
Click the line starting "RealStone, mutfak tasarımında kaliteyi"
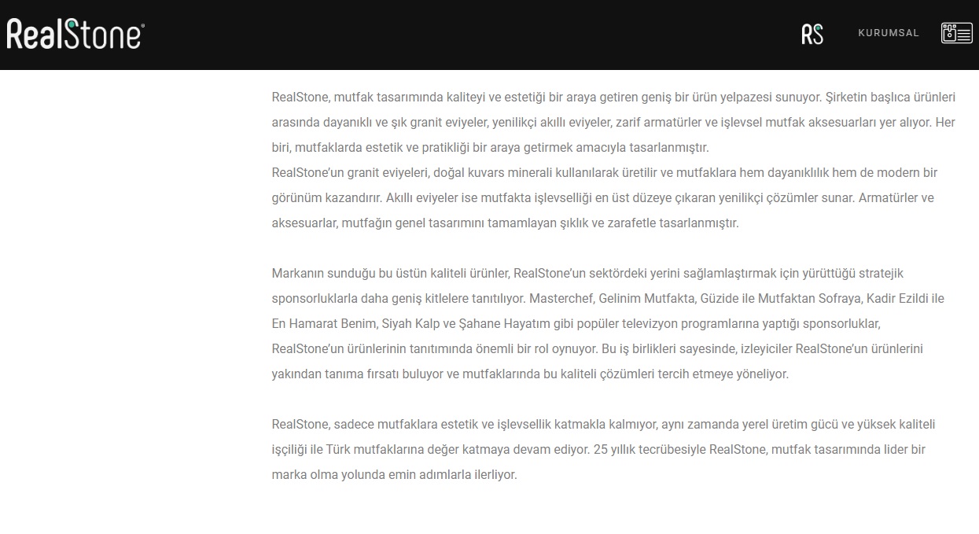click(613, 98)
